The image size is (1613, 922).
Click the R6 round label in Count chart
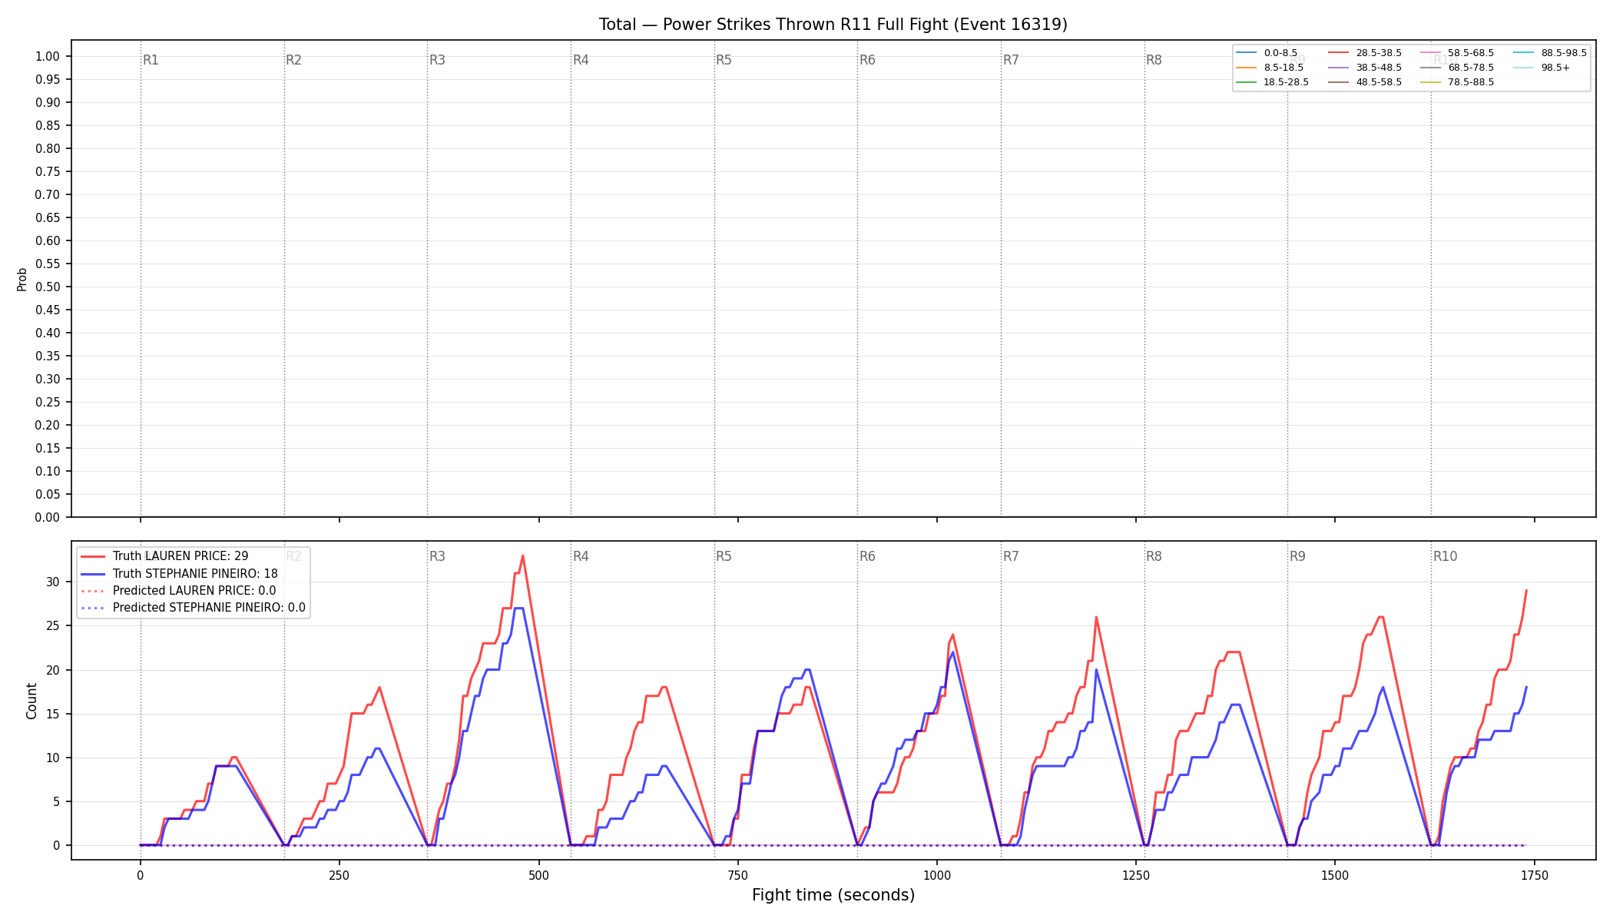[867, 556]
